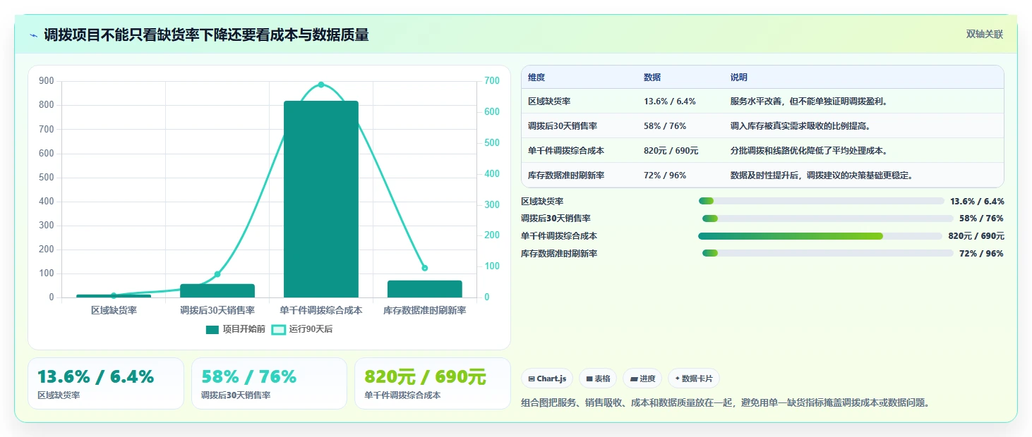Viewport: 1032px width, 437px height.
Task: Click the 双轴关联 label in the header
Action: tap(984, 35)
